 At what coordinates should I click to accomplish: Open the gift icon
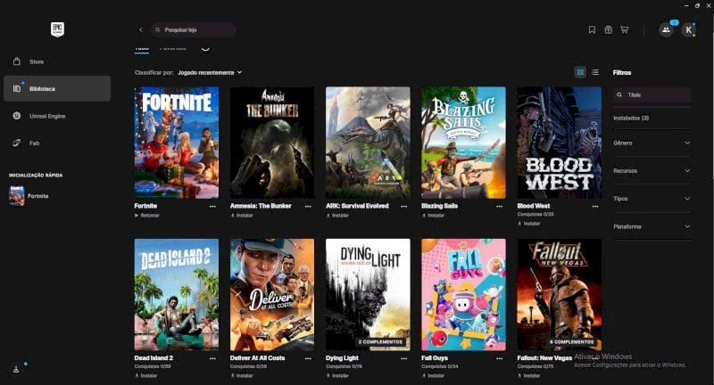(608, 29)
